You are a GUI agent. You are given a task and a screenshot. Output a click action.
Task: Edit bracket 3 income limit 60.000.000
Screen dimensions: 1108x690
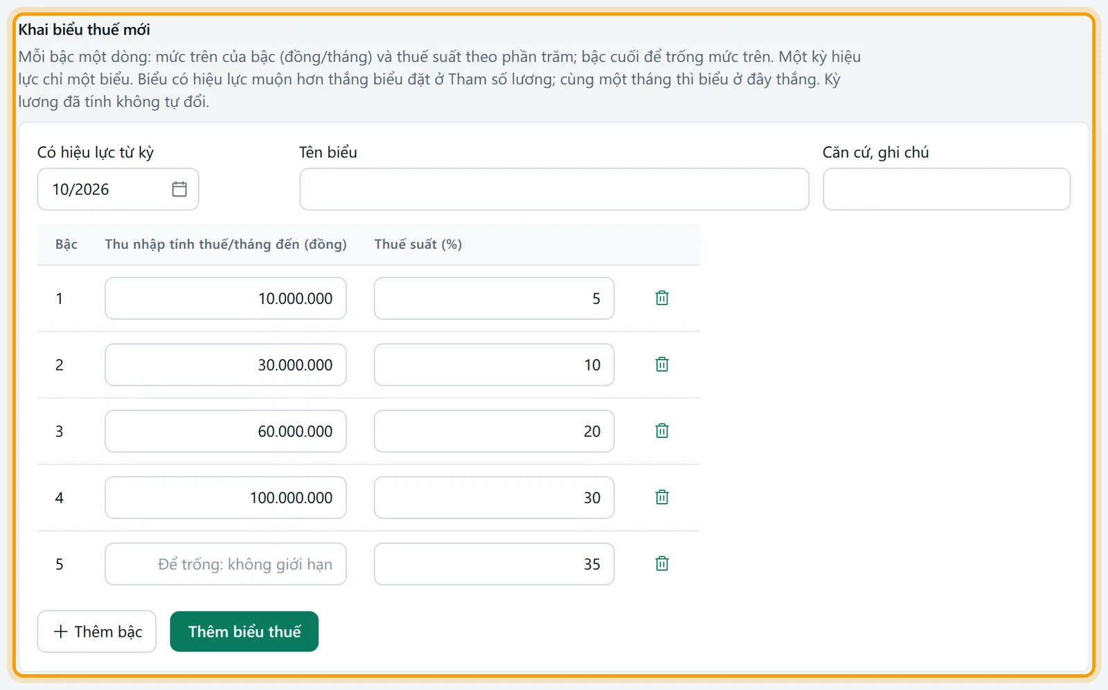[x=226, y=431]
